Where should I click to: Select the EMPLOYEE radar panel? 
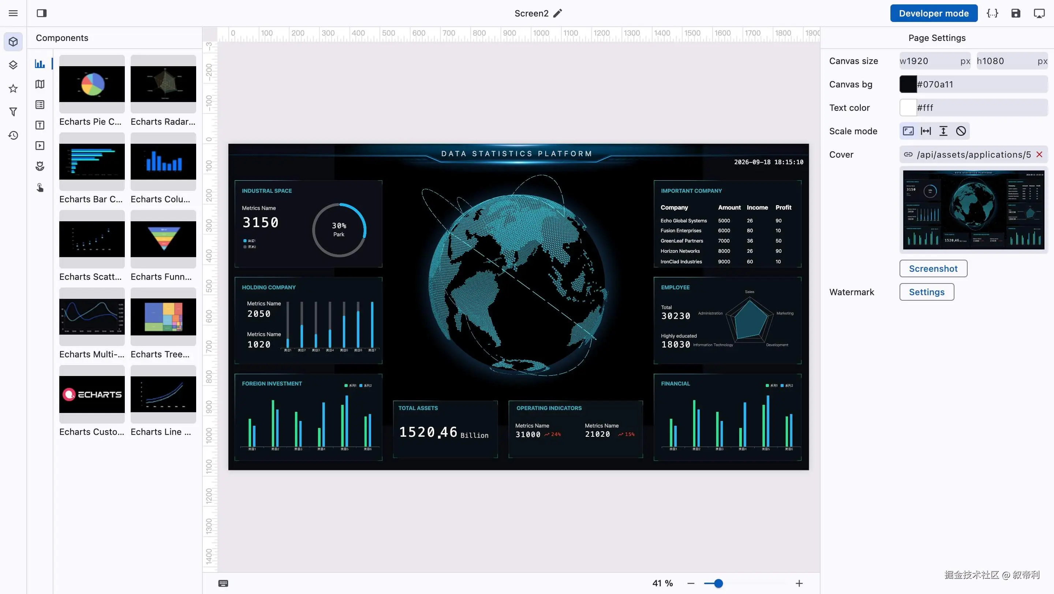pos(728,320)
